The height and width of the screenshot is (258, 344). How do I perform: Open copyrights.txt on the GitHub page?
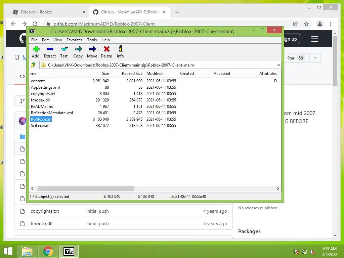(x=45, y=211)
